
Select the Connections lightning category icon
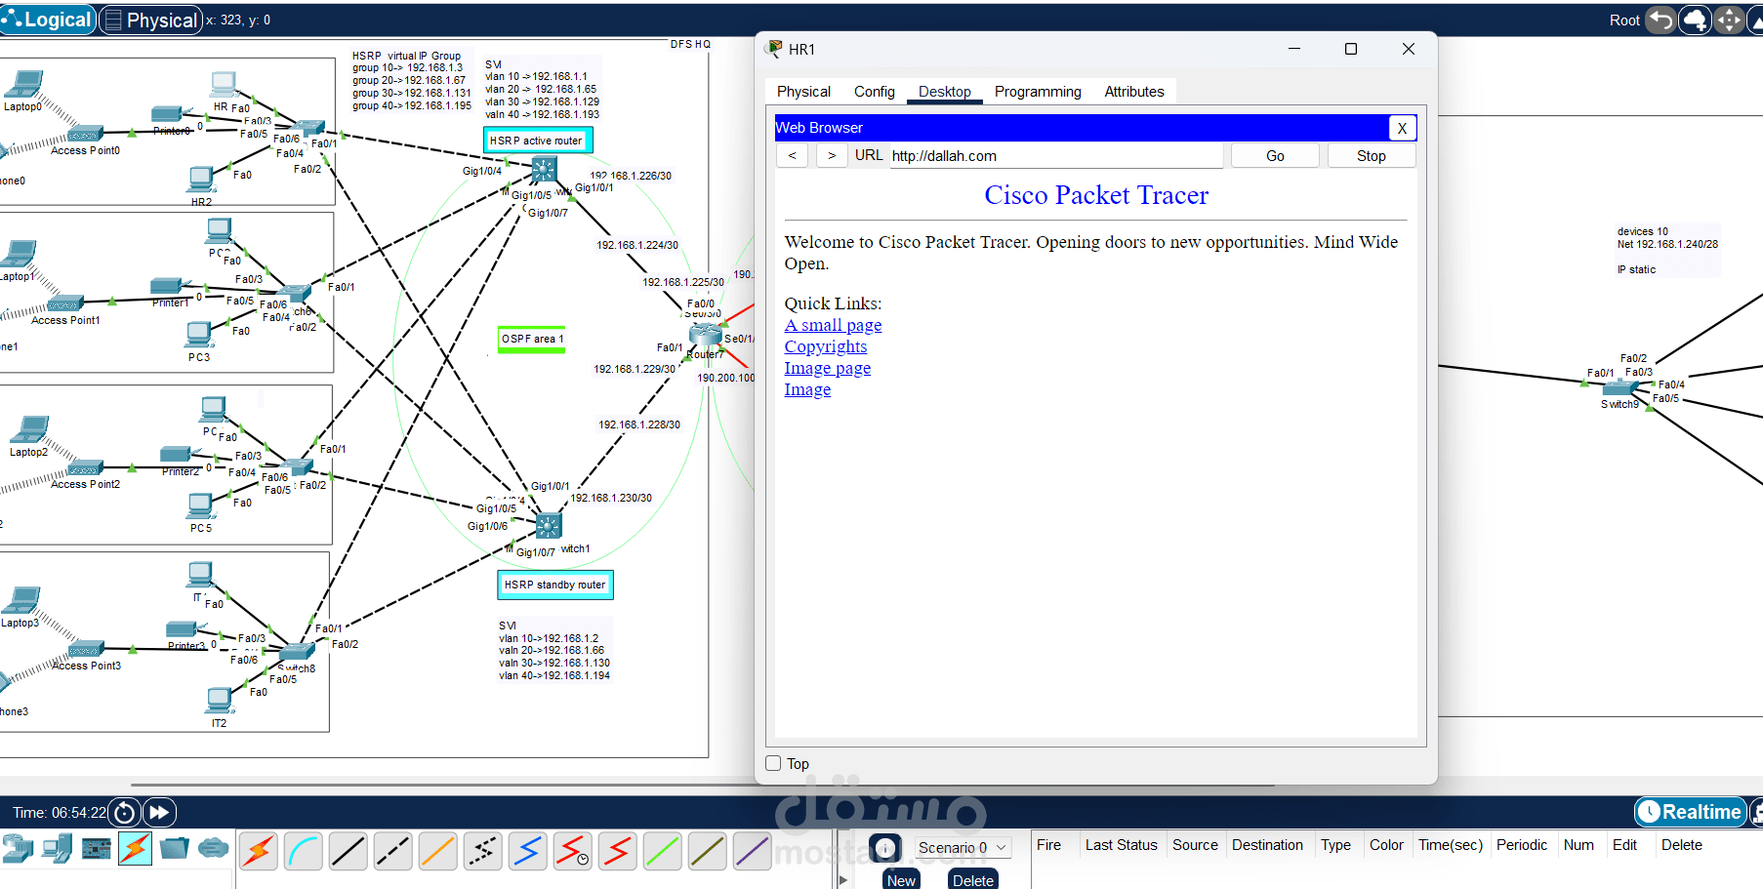tap(135, 849)
